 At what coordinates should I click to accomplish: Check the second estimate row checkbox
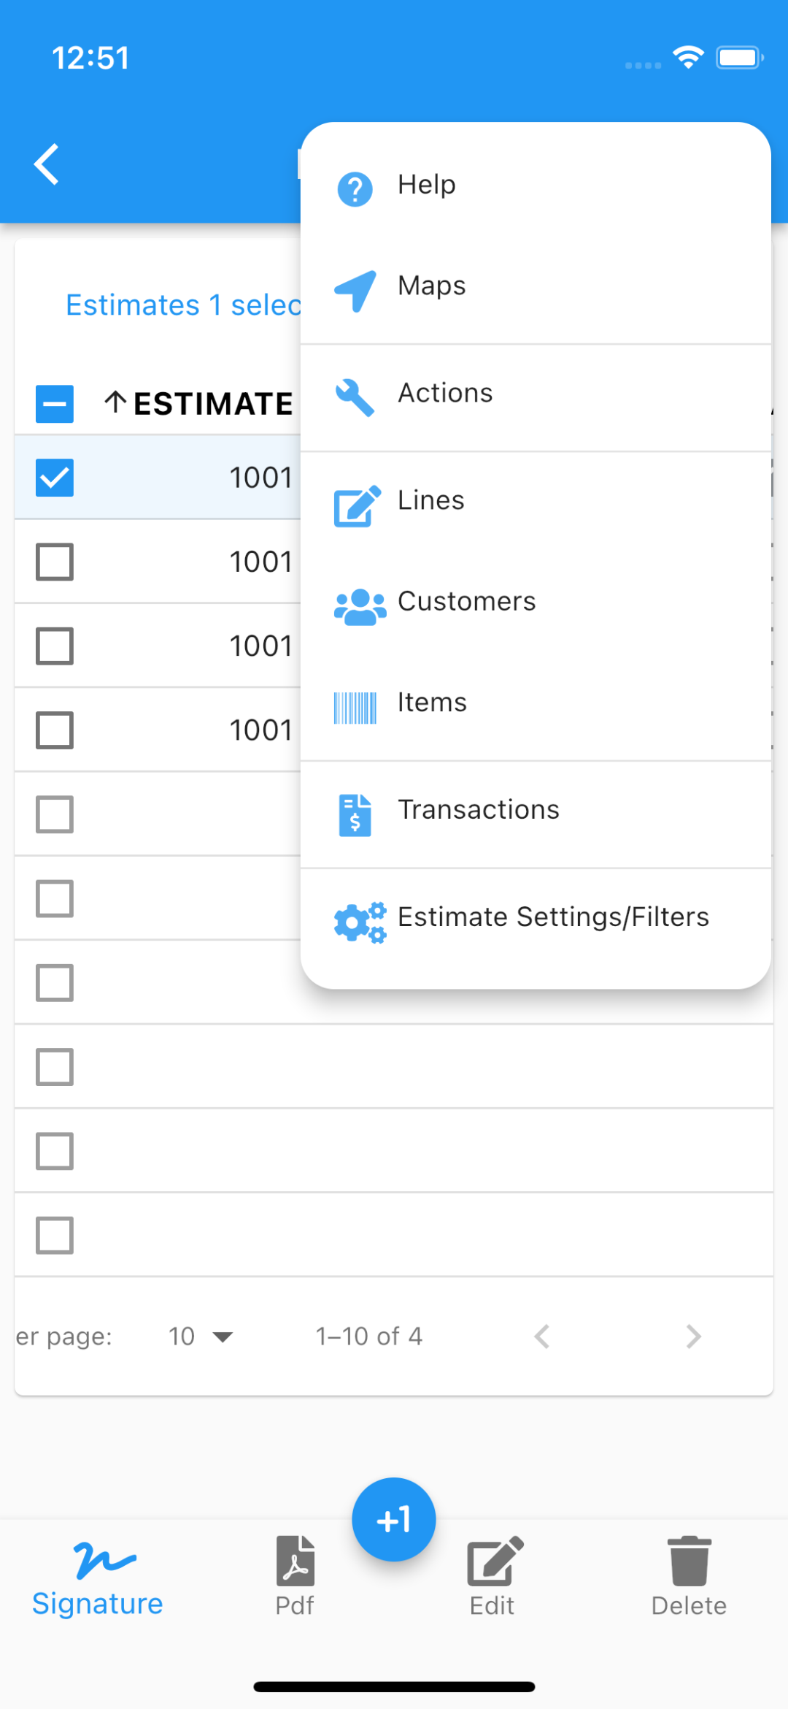(55, 562)
